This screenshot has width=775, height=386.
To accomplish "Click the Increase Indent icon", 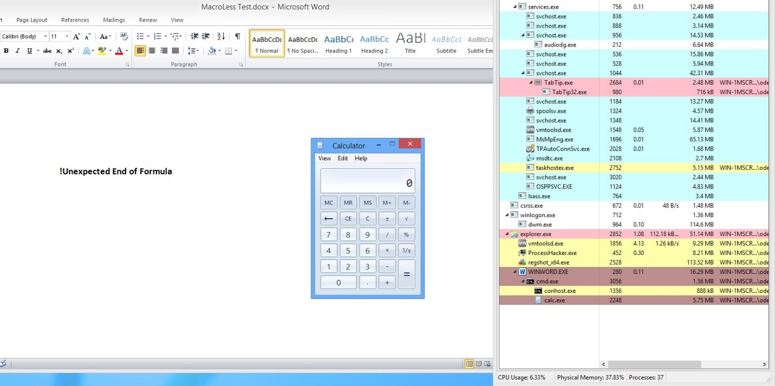I will pos(205,37).
